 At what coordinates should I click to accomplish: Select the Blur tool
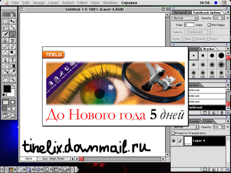click(5, 53)
